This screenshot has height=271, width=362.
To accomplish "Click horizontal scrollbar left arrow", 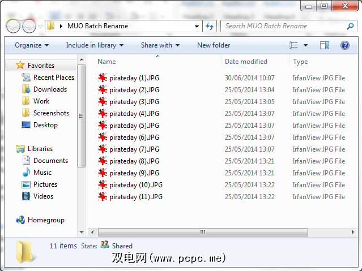I will pyautogui.click(x=92, y=232).
